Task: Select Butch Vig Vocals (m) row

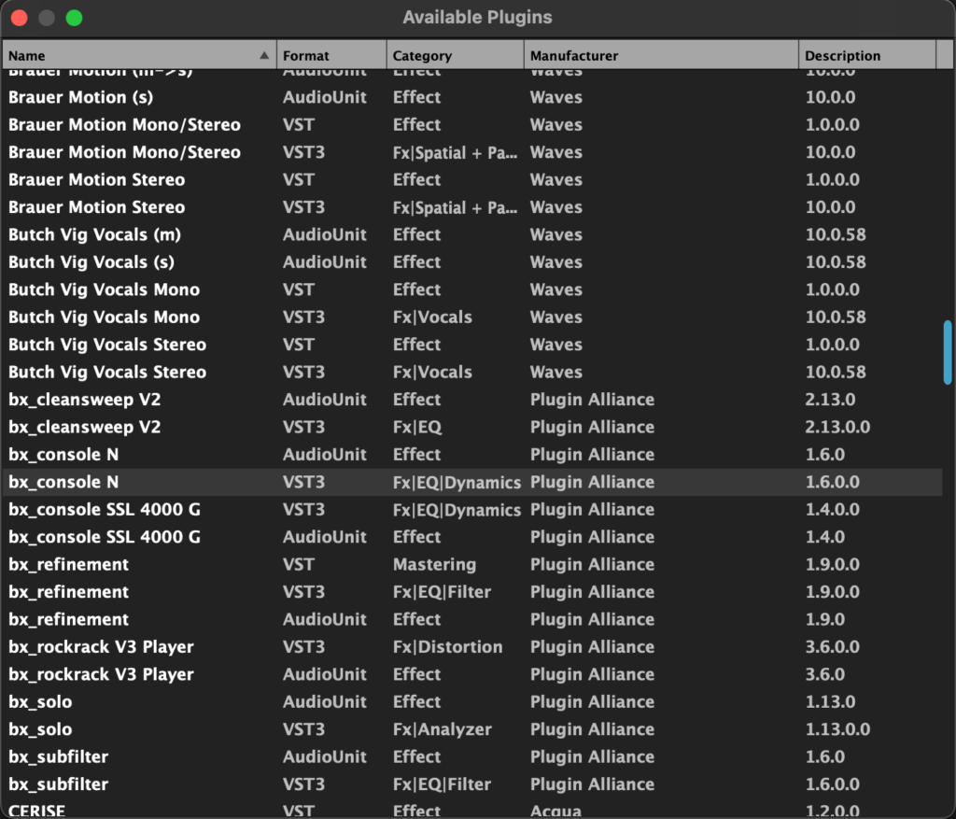Action: click(x=472, y=234)
